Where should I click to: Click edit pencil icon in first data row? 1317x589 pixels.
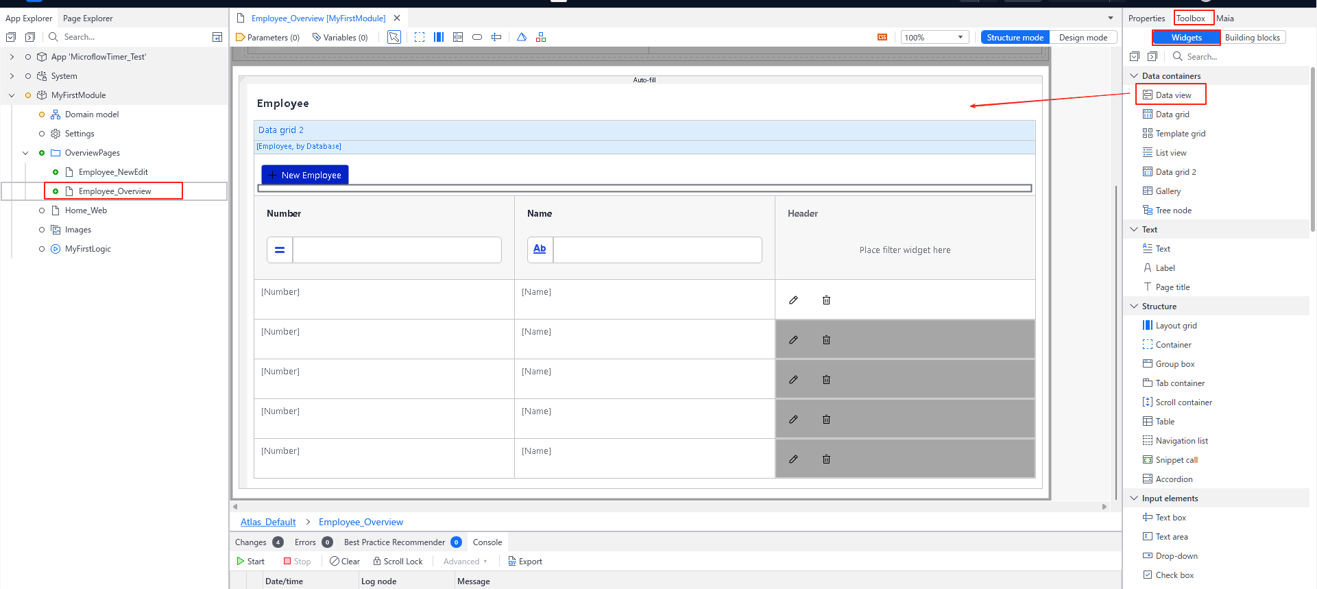(x=793, y=300)
